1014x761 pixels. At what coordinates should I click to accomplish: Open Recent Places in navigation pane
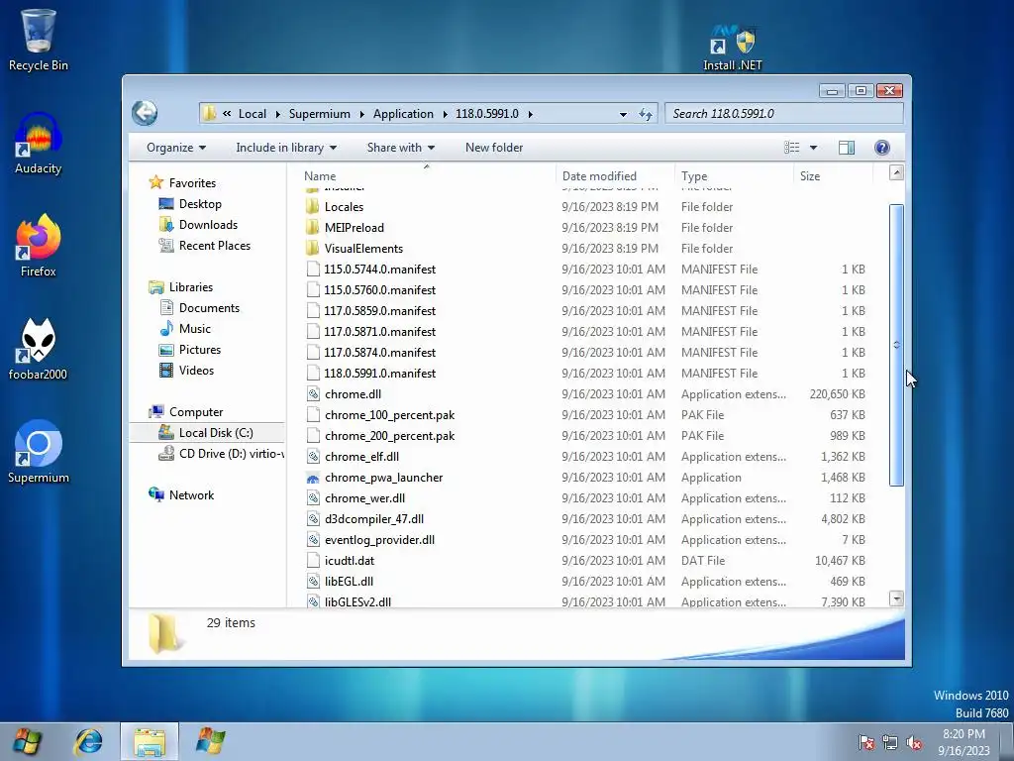coord(204,246)
